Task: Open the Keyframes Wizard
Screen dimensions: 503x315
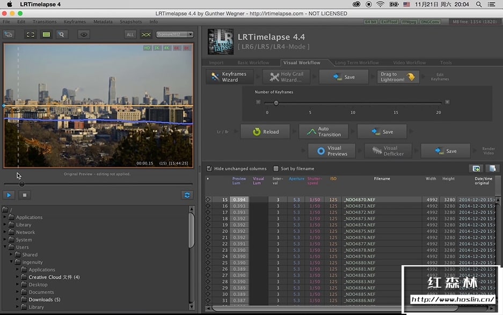Action: tap(229, 77)
